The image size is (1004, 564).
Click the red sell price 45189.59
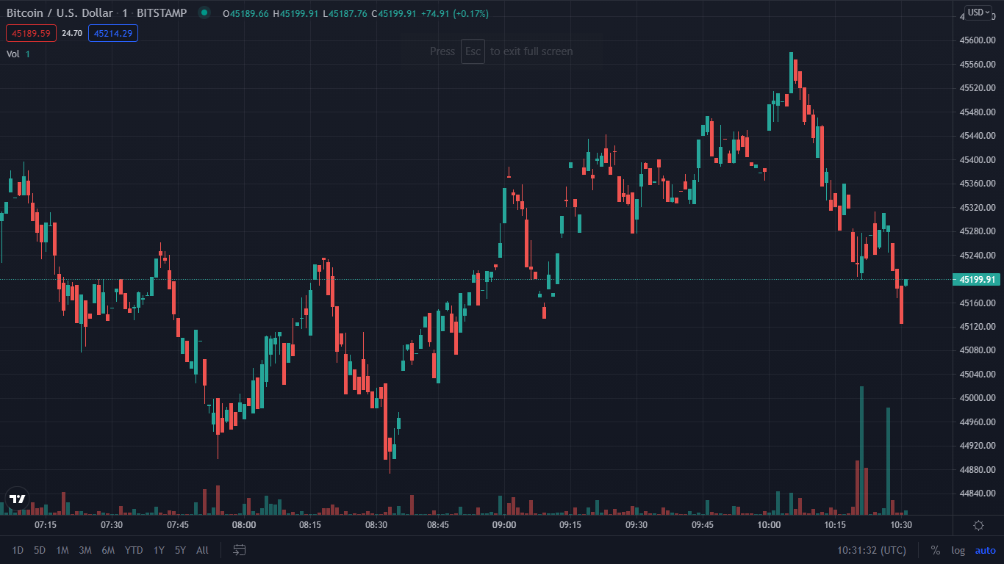click(x=31, y=33)
